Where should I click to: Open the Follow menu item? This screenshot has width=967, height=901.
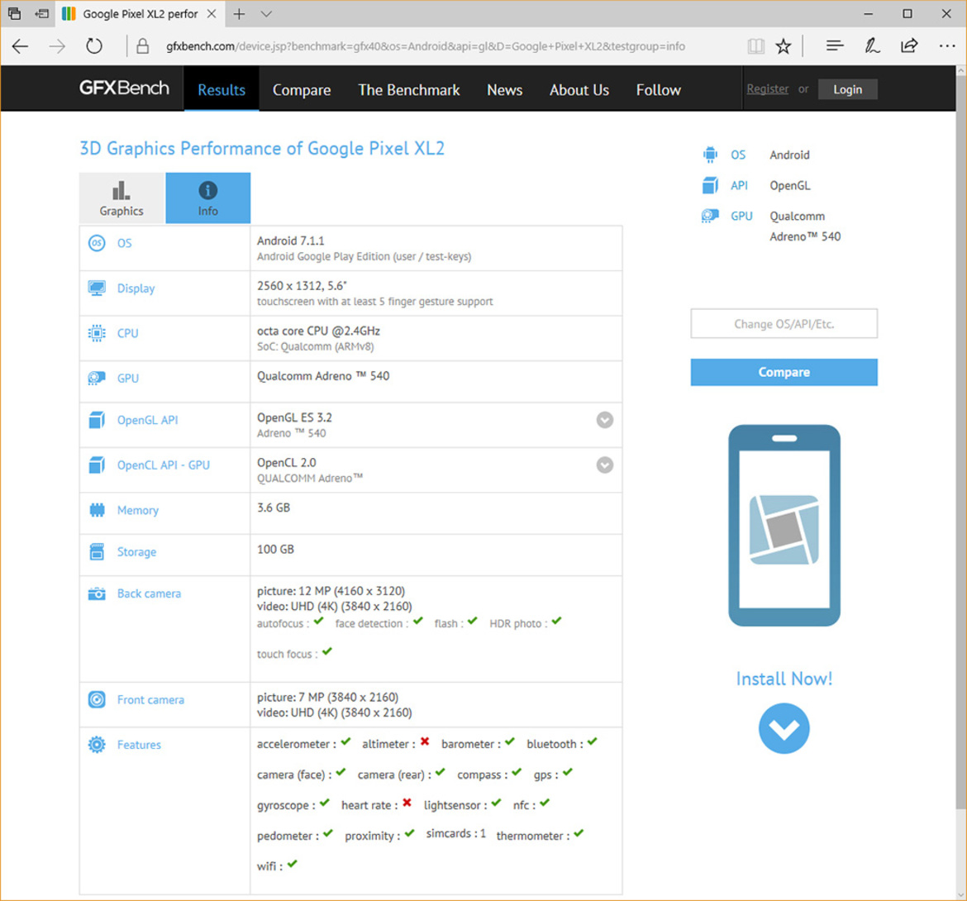click(659, 90)
